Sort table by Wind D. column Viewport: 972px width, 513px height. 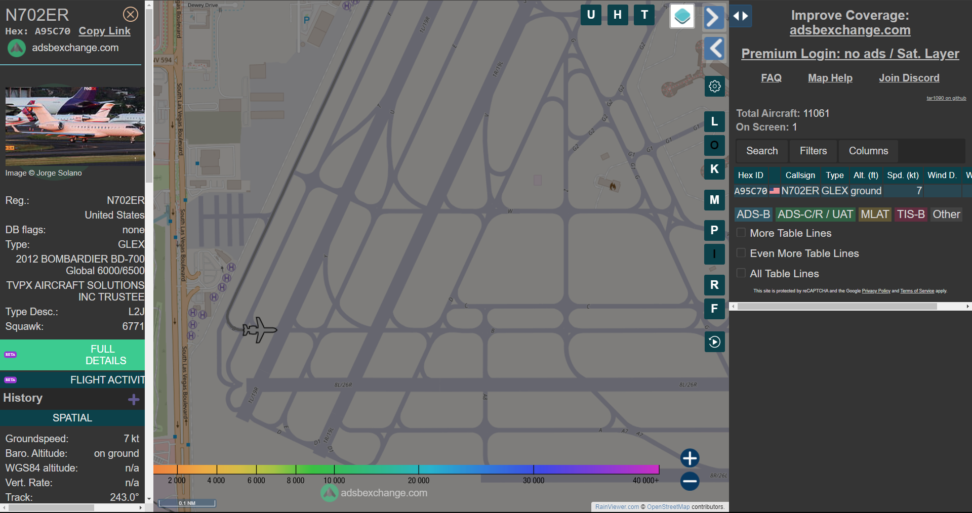pos(942,175)
